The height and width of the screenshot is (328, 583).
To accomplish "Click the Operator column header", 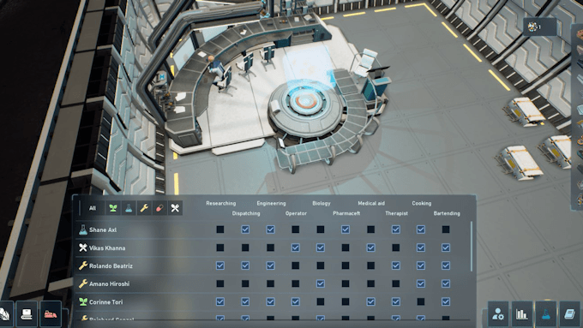I will click(296, 213).
